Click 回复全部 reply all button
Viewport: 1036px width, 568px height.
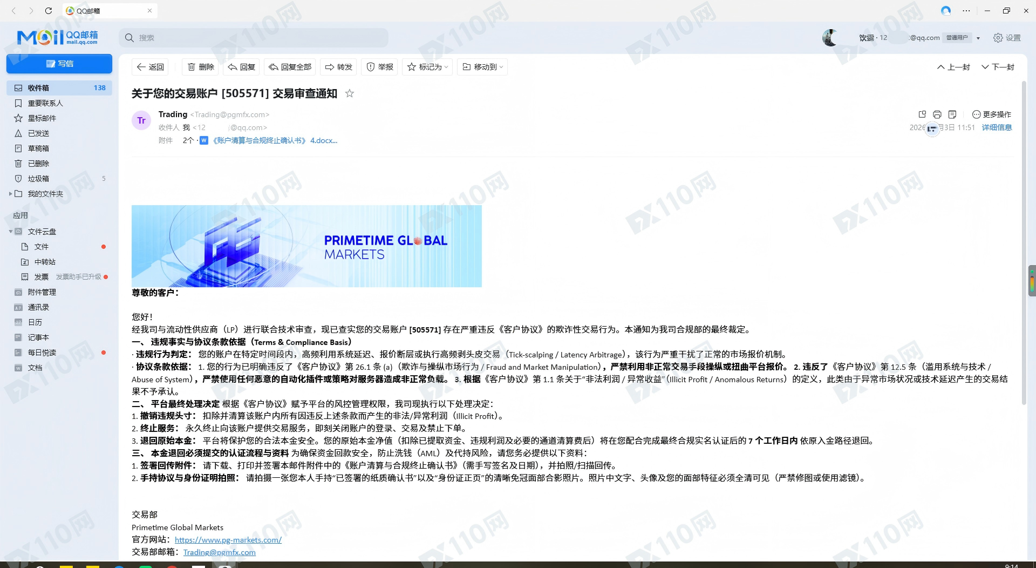coord(290,67)
